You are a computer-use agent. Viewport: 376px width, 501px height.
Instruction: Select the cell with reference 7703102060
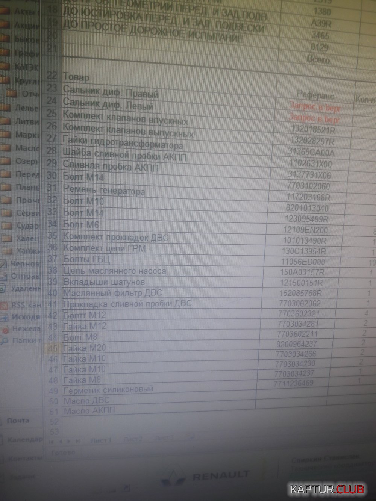(x=309, y=186)
